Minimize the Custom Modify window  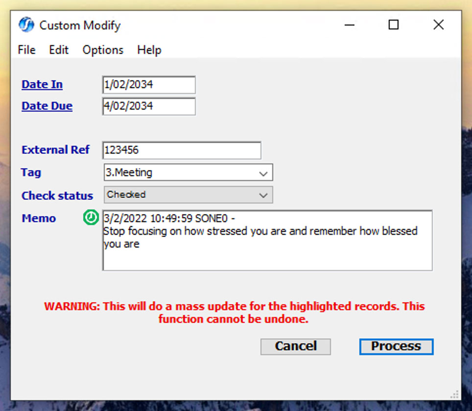(350, 24)
